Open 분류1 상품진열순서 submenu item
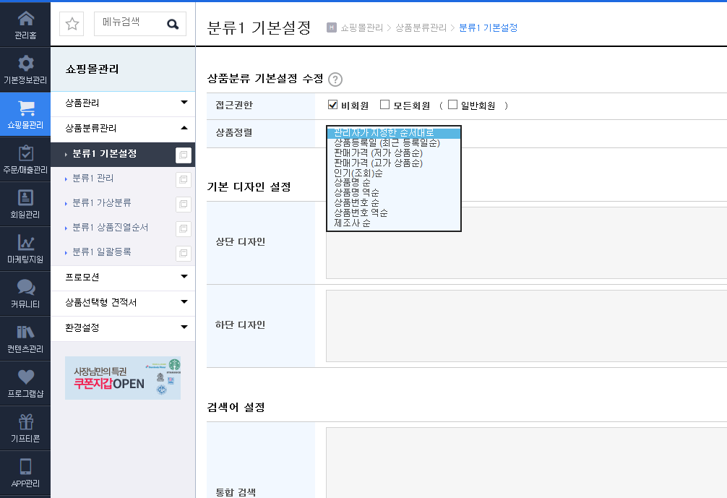 pos(111,228)
